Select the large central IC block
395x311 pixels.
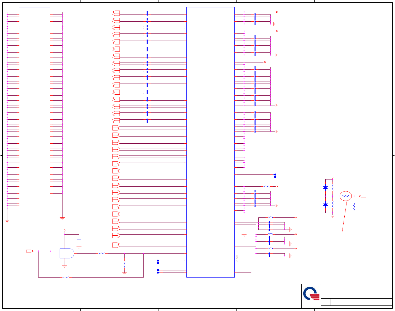210,142
